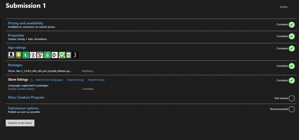The height and width of the screenshot is (140, 299).
Task: Click the ESRB E rating badge
Action: point(11,55)
